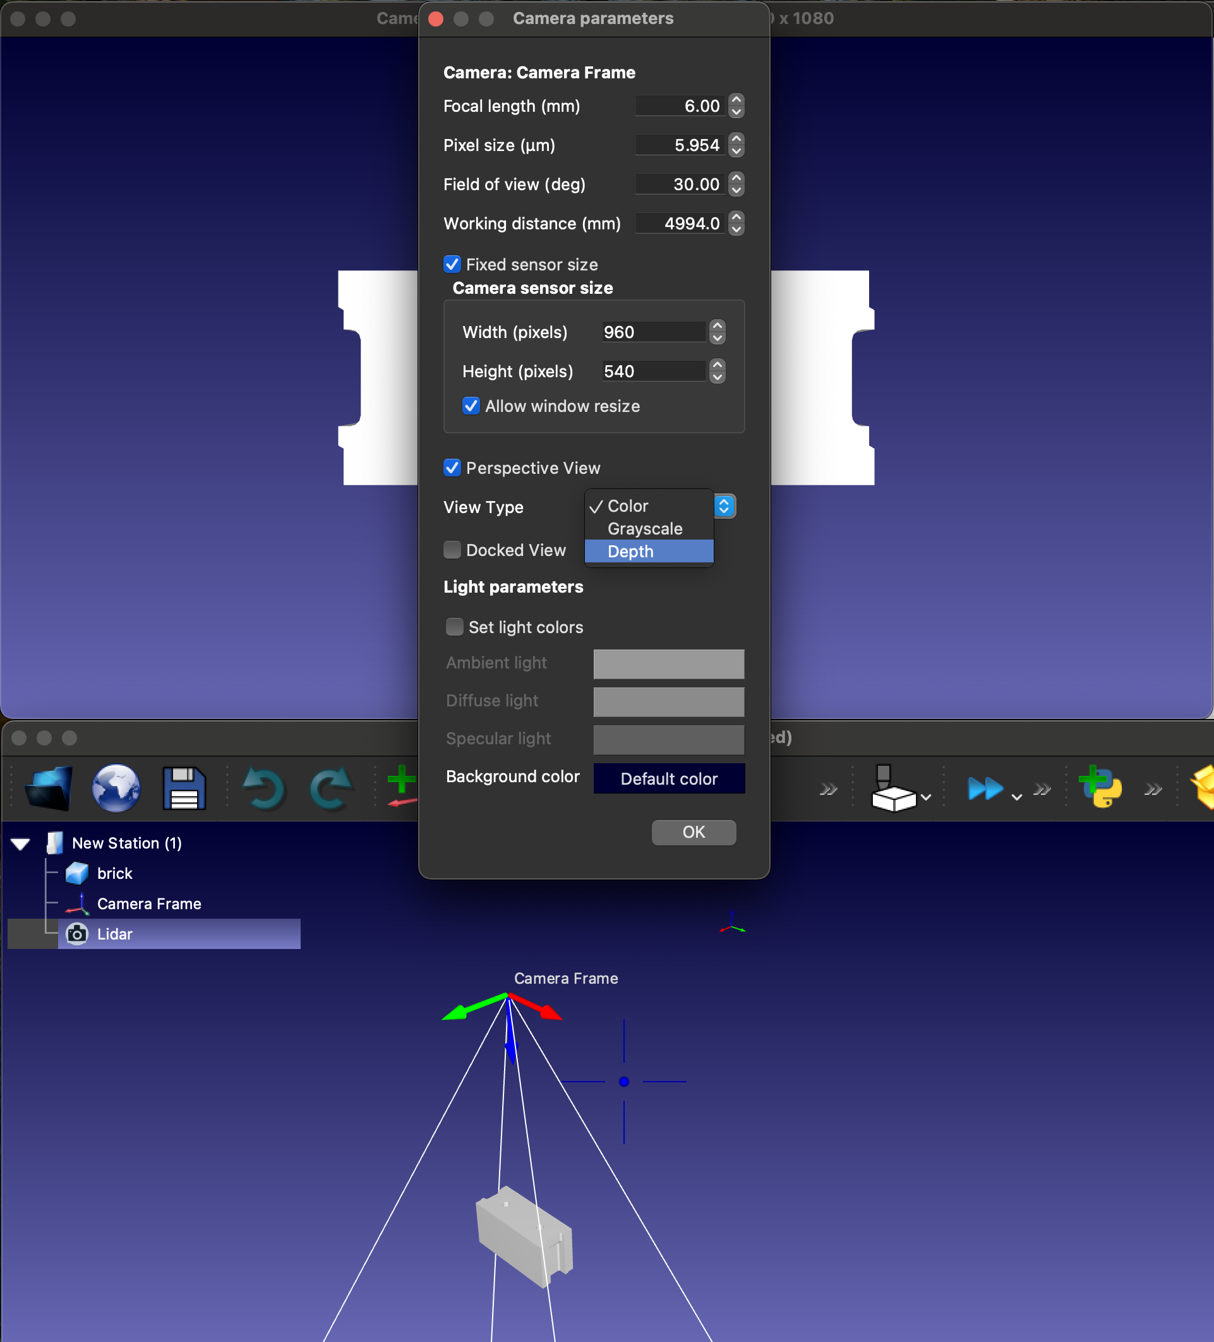Enable the Docked View checkbox
The image size is (1214, 1342).
[452, 550]
